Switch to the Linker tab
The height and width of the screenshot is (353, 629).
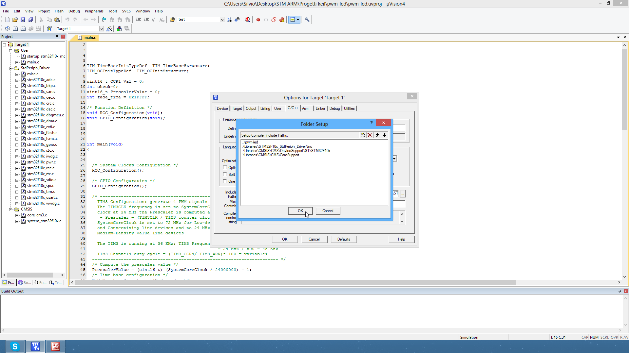[320, 109]
